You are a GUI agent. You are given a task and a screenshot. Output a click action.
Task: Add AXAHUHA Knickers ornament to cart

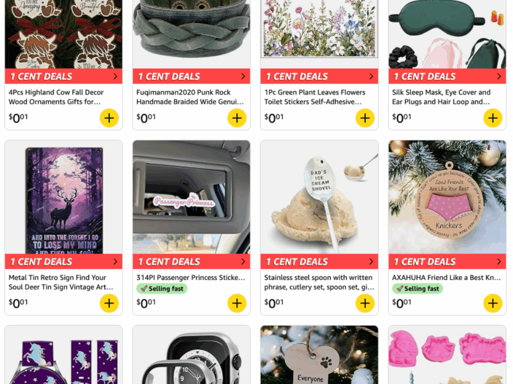pyautogui.click(x=493, y=303)
